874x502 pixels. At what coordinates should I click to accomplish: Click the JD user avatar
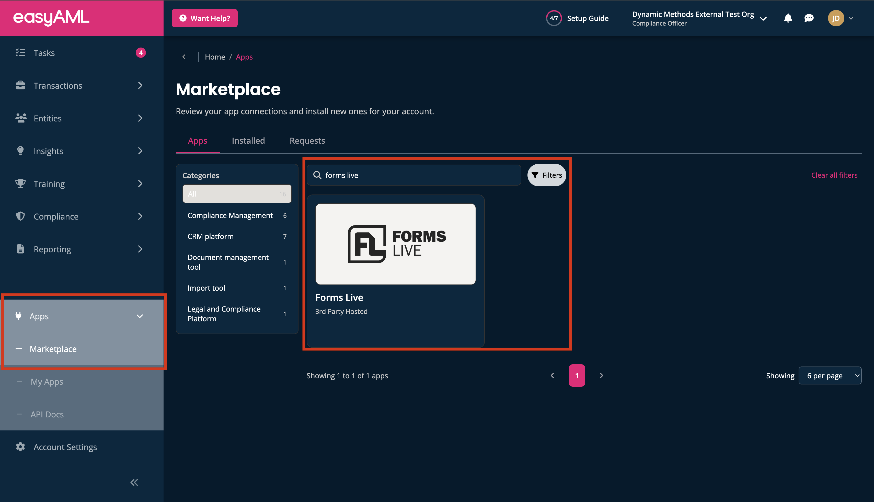click(836, 18)
